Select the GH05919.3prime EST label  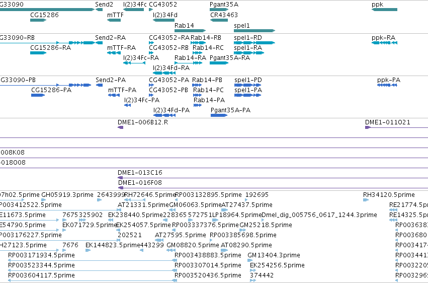(x=67, y=195)
